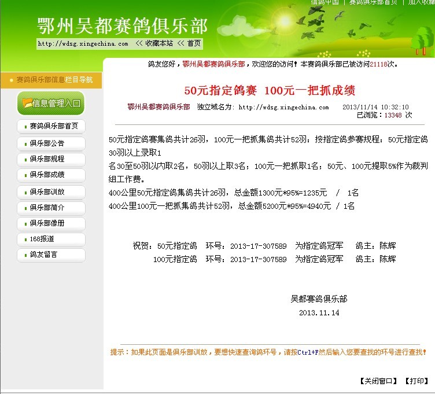Screen dimensions: 435x394
Task: Open 信鸽中国 link in top bar
Action: point(325,2)
